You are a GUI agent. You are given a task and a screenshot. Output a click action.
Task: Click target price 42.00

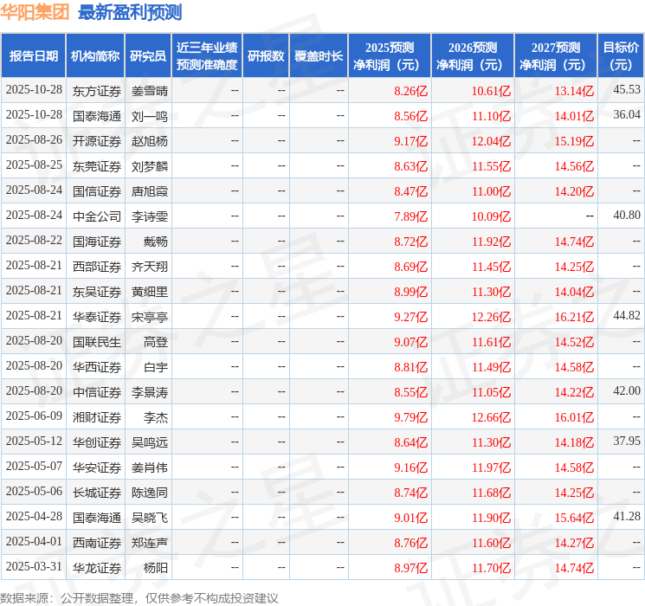click(x=627, y=390)
